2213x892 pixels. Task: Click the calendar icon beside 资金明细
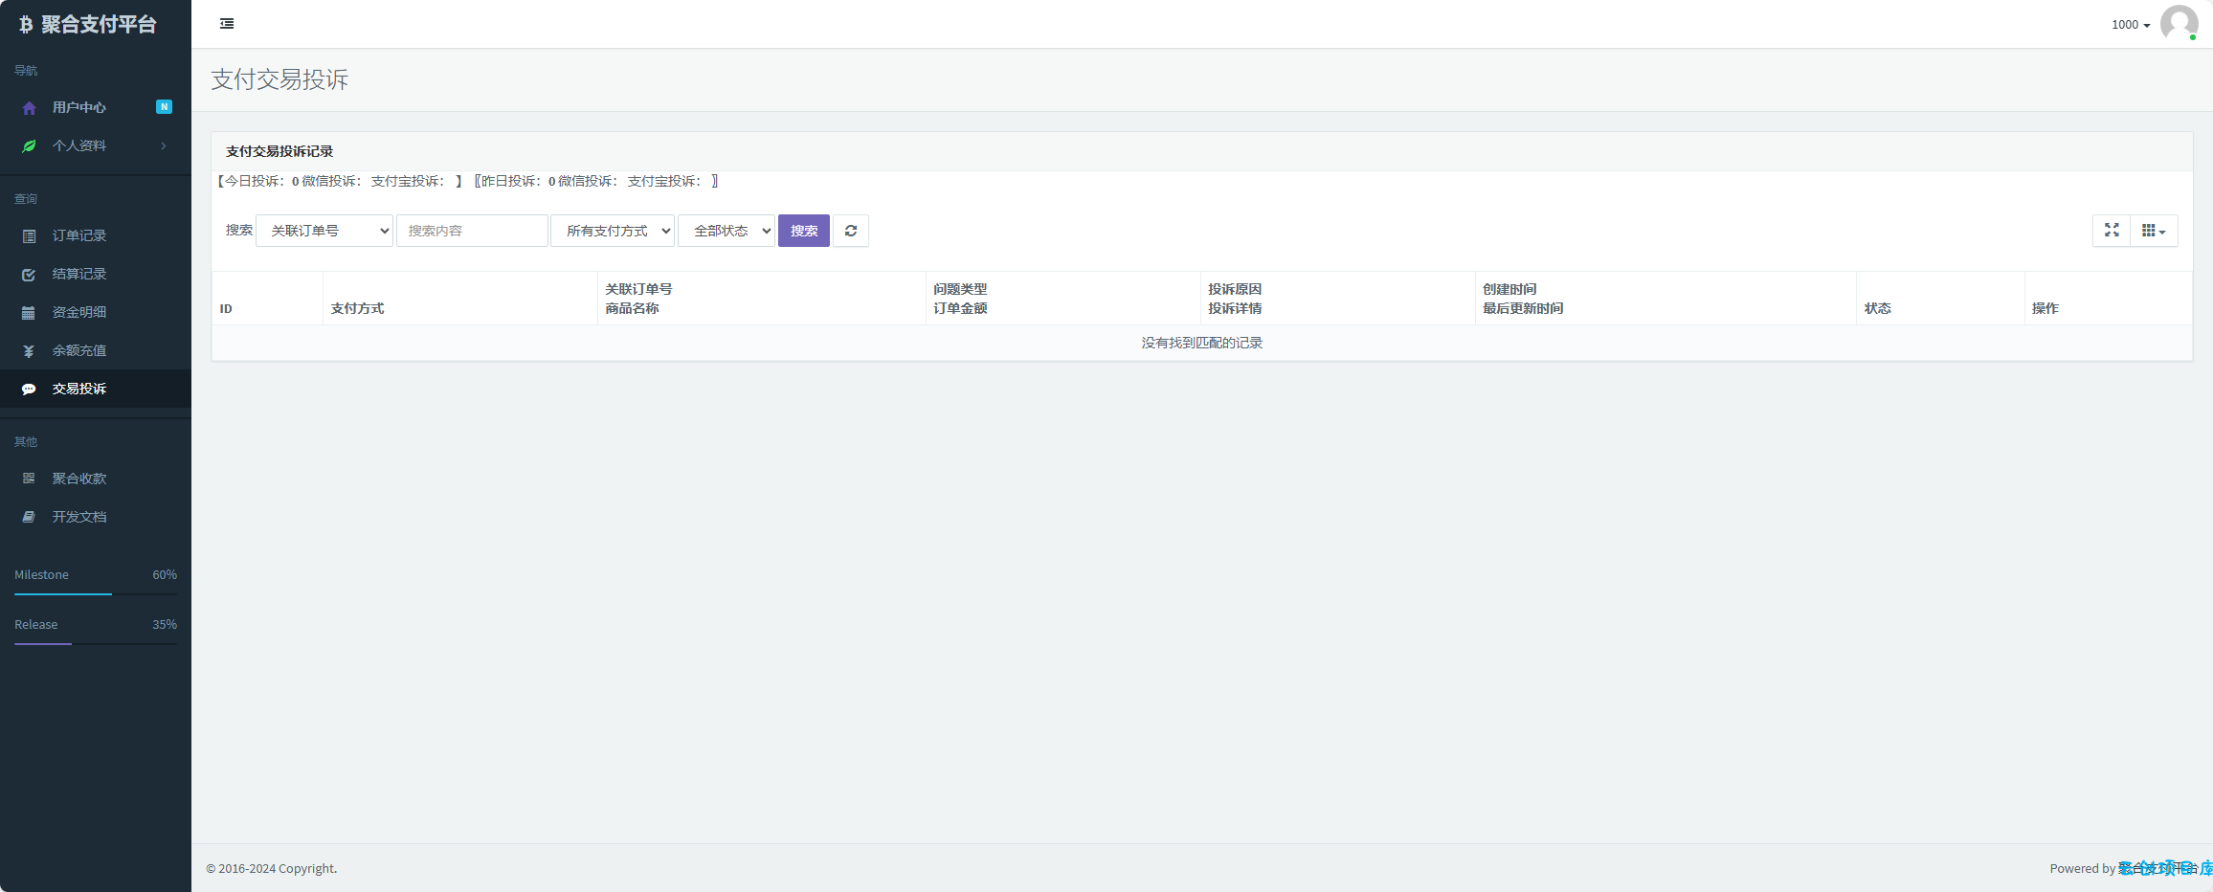point(29,313)
